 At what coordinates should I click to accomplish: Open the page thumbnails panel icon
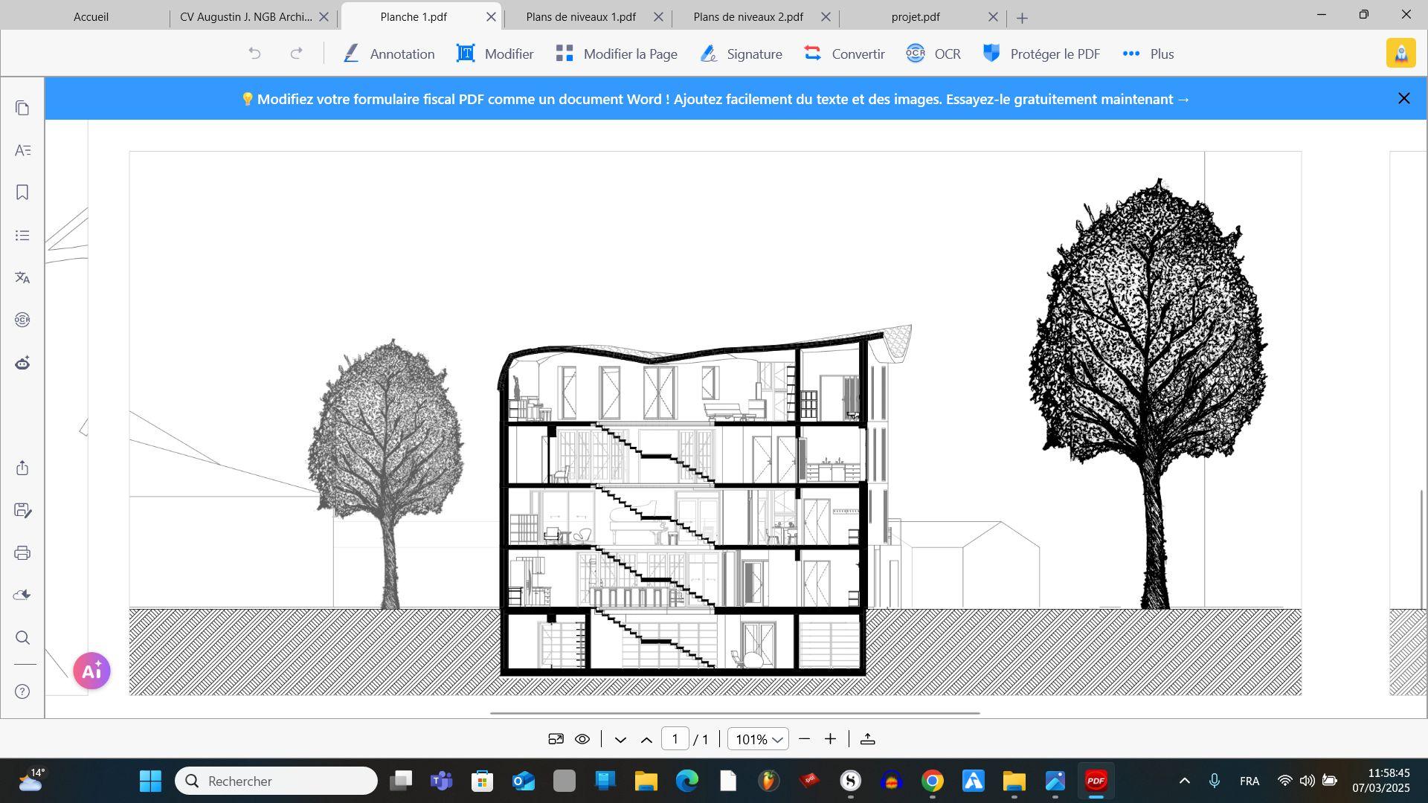(x=22, y=109)
